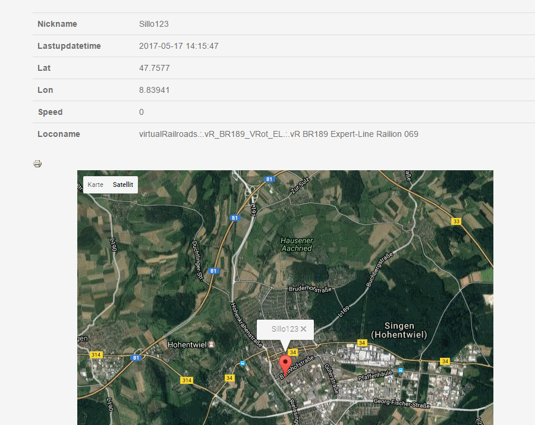Click the Hausener Aachried map label
Screen dimensions: 535x425
point(296,244)
